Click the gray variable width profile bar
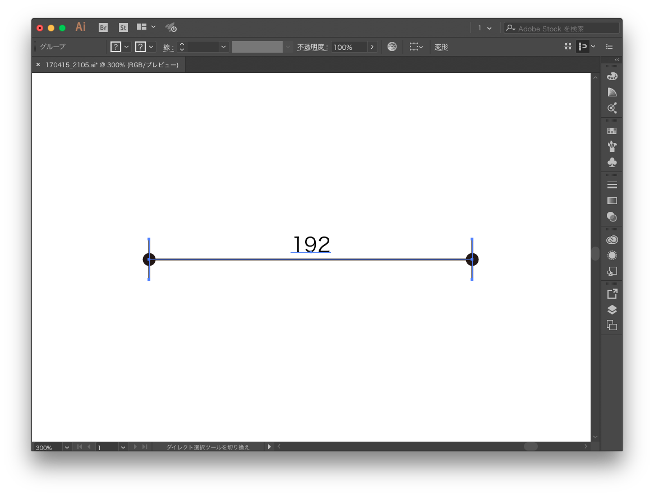Viewport: 654px width, 496px height. 257,47
